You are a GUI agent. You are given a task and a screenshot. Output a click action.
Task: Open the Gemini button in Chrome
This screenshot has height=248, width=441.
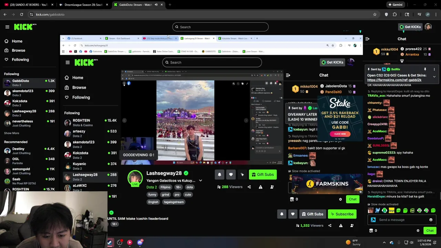(395, 5)
